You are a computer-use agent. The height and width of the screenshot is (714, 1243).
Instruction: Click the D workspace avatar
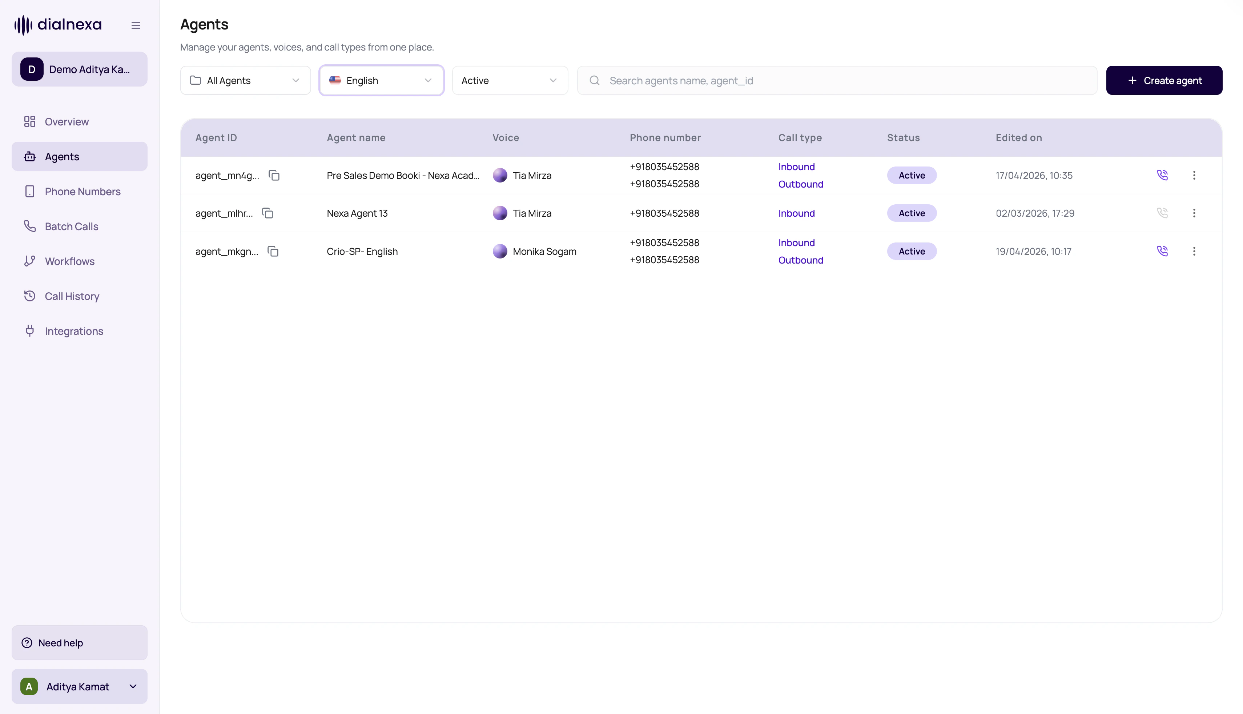point(32,69)
